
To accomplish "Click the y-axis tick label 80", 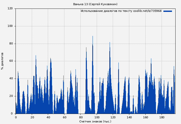I will pos(11,44).
